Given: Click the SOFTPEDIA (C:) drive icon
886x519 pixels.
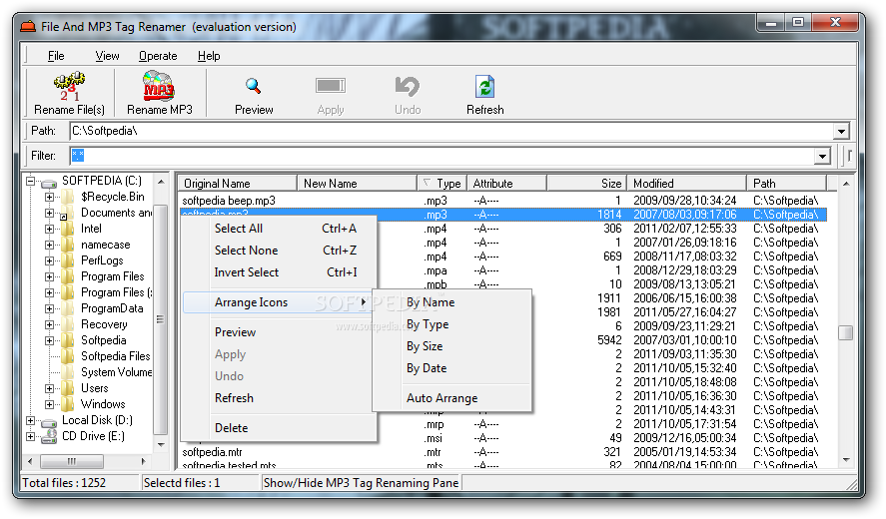Looking at the screenshot, I should click(49, 182).
